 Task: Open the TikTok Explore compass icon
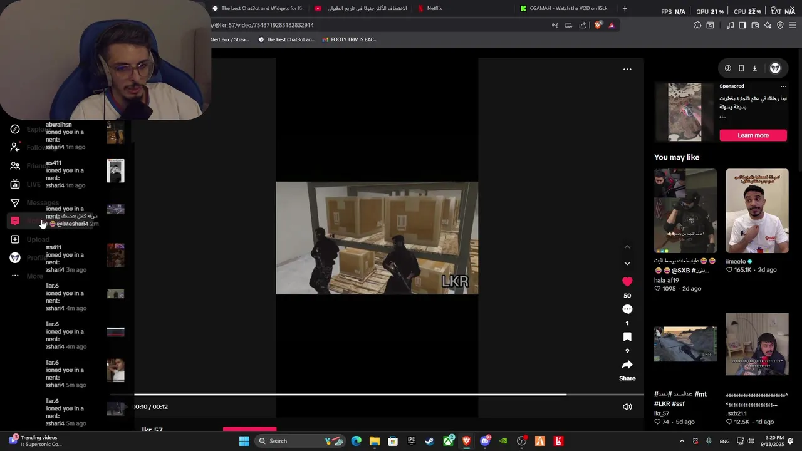[x=15, y=129]
